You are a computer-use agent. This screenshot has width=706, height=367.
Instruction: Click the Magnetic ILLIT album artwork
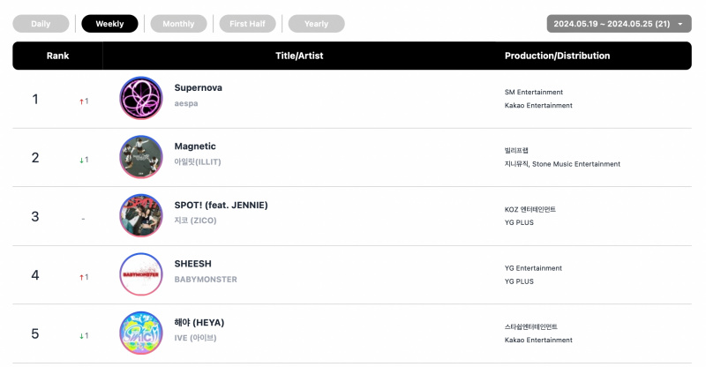(x=141, y=157)
